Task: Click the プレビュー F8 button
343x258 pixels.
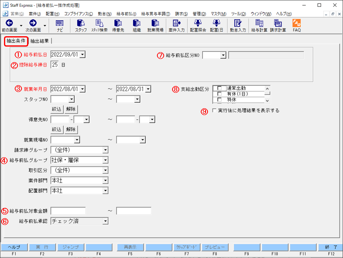Action: 215,247
